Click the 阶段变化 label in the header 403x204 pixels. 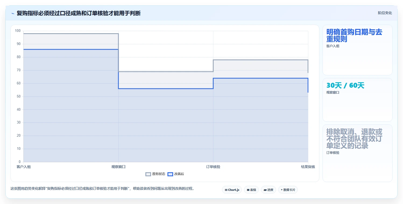[x=385, y=13]
